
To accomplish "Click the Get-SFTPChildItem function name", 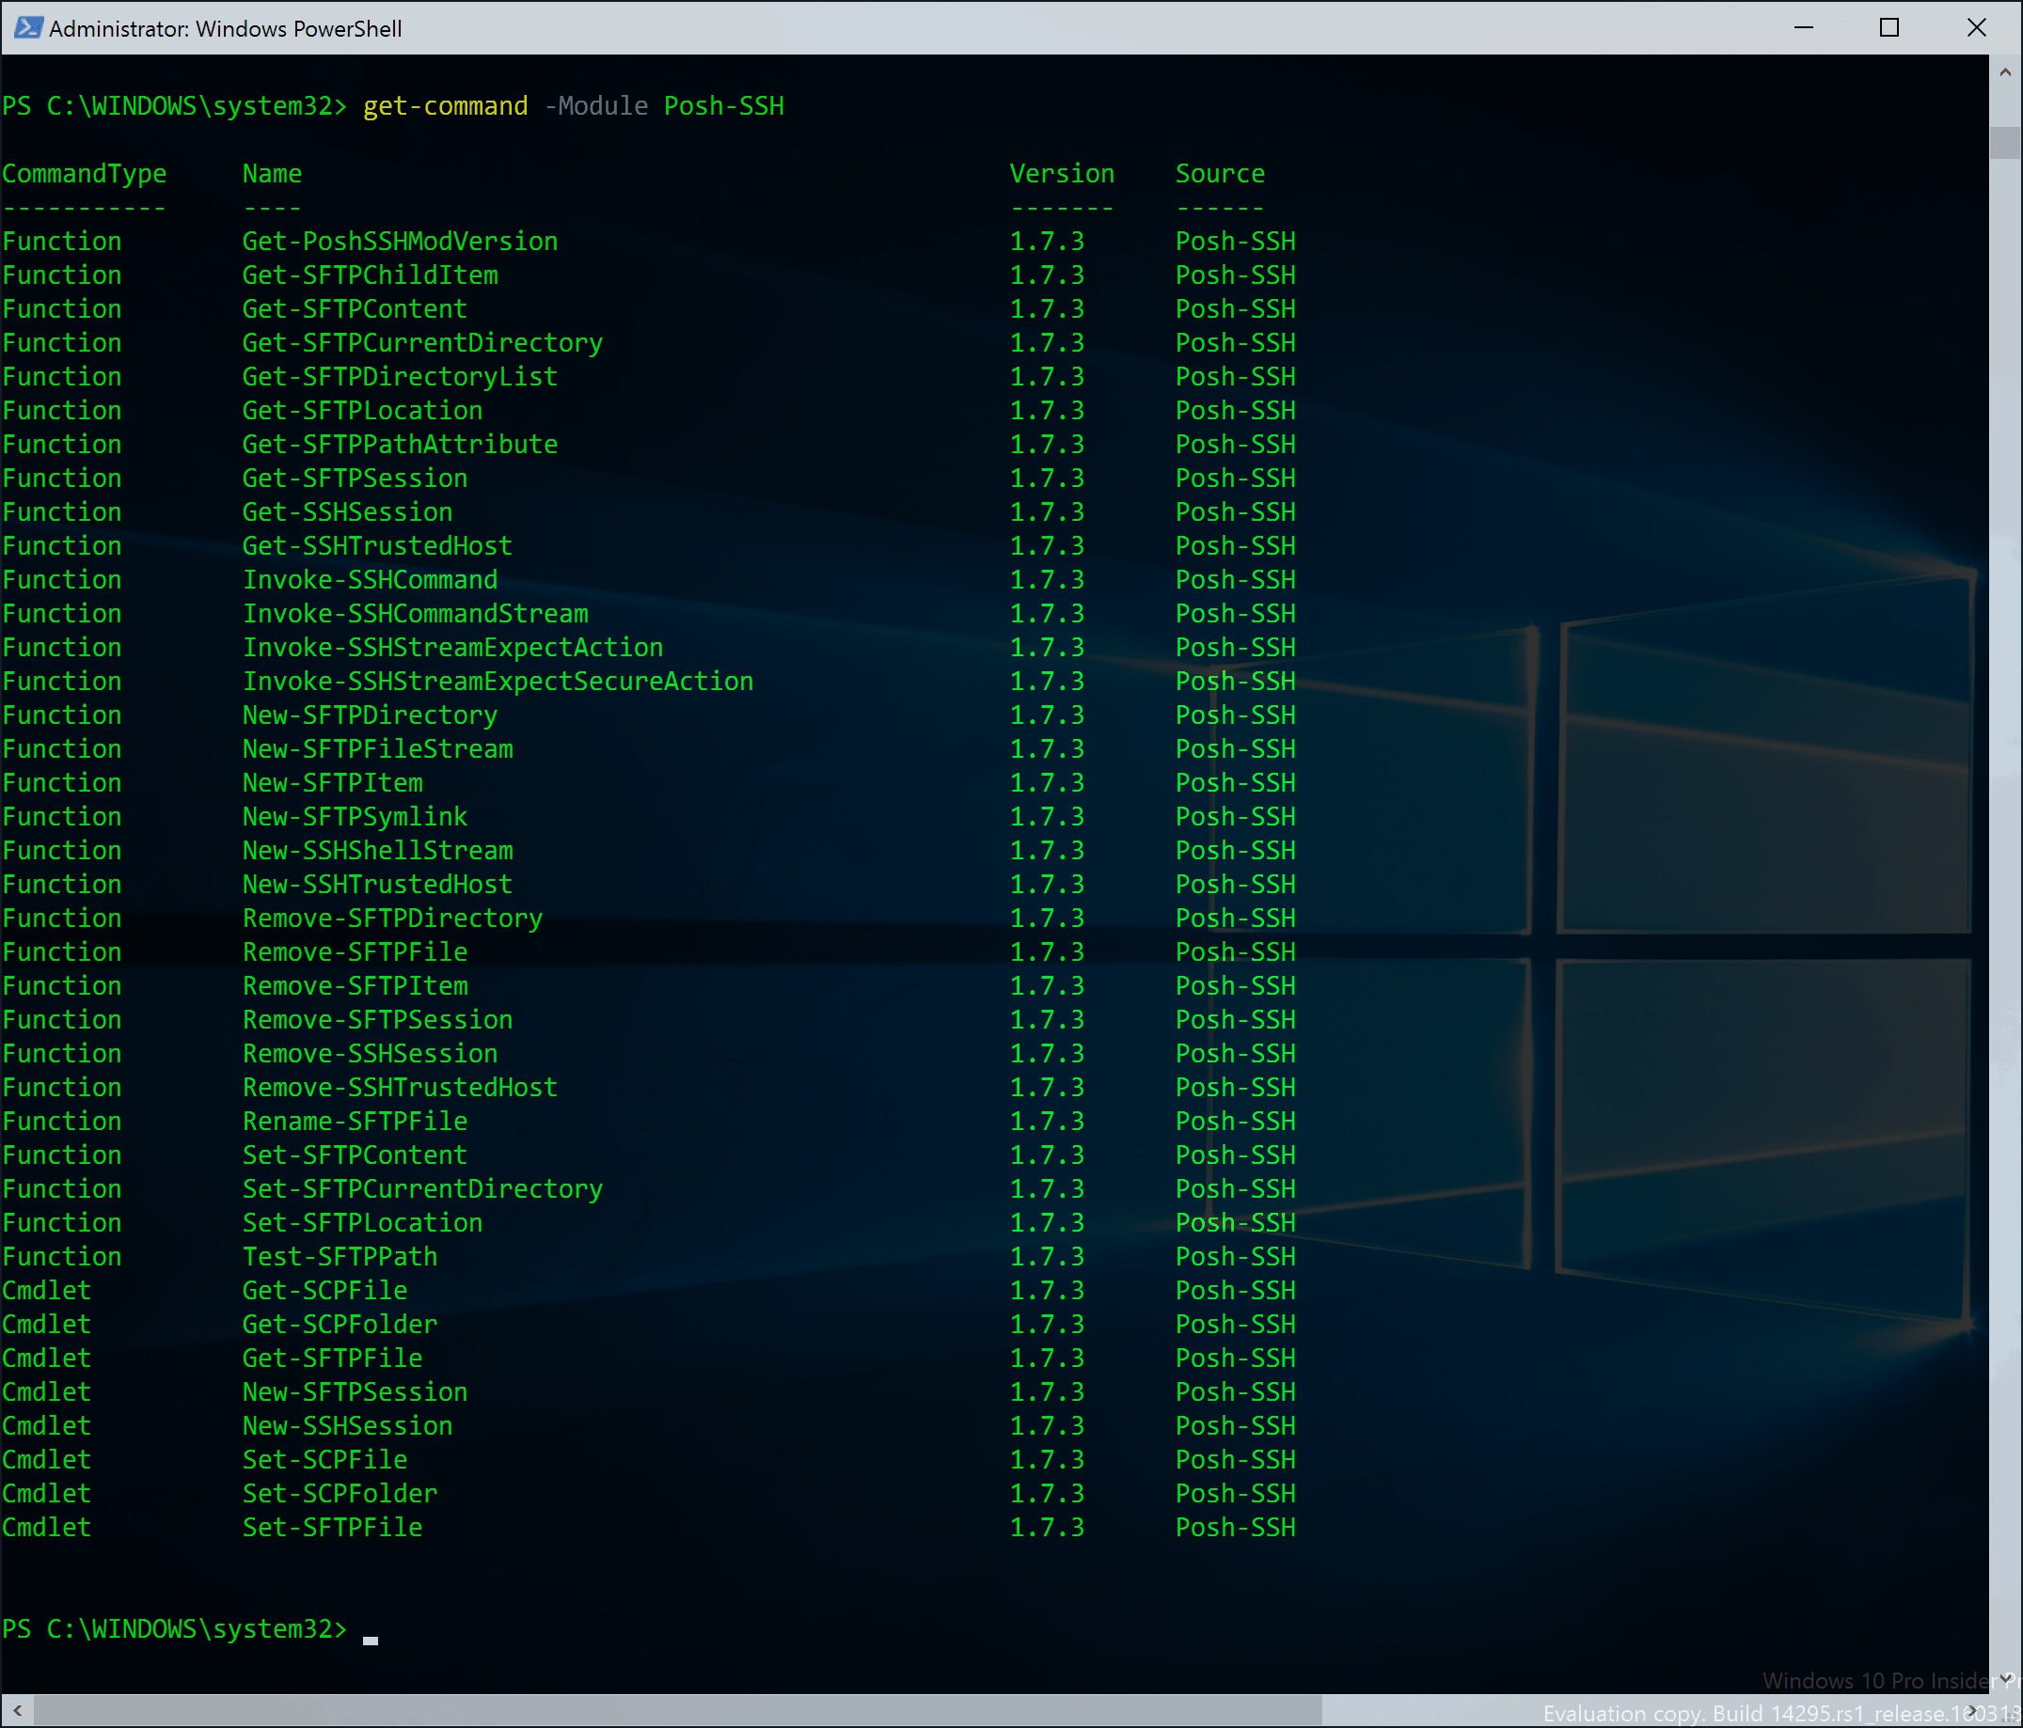I will point(369,275).
